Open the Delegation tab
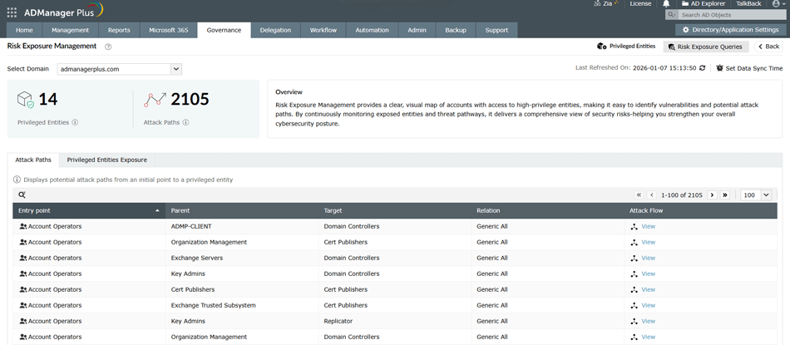Viewport: 790px width, 345px height. tap(275, 30)
